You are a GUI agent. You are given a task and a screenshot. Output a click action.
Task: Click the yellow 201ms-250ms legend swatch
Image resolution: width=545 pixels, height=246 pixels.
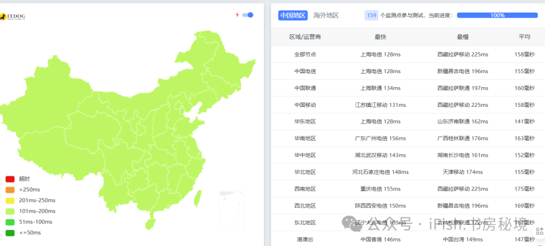tap(10, 201)
